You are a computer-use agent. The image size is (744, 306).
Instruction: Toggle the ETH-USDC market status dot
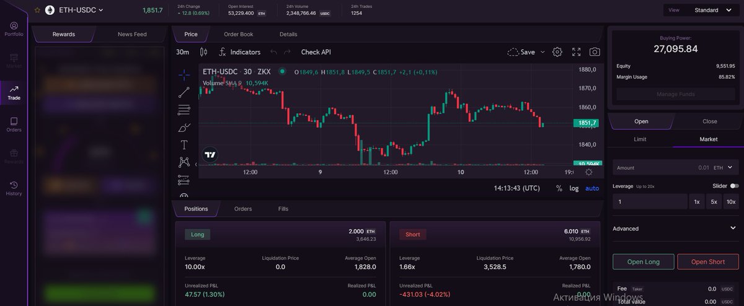pos(282,72)
